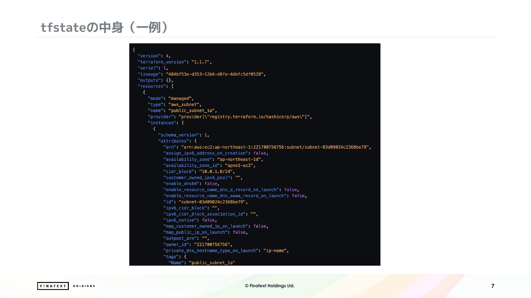Click the "id": "subnet-03d09024c2368be79" line

tap(205, 202)
